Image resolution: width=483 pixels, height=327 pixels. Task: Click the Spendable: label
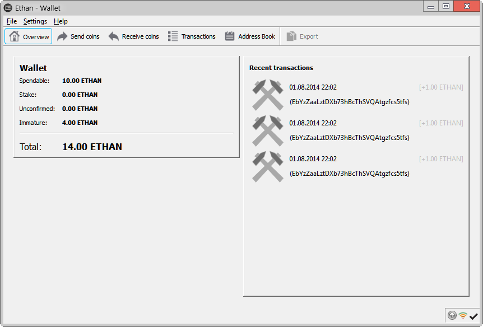(34, 81)
